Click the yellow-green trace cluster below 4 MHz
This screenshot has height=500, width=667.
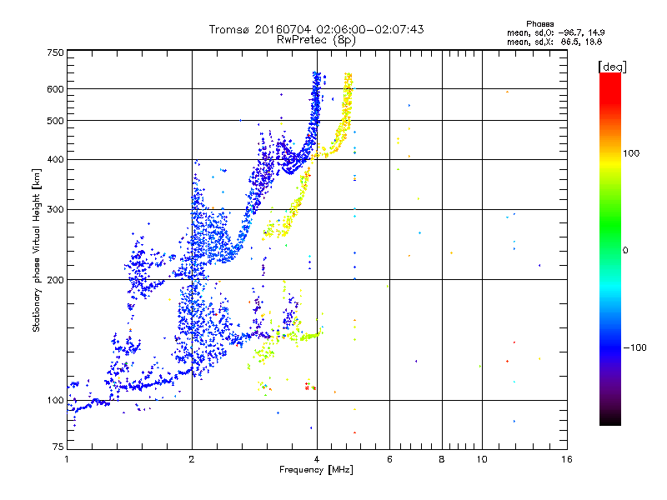coord(309,336)
